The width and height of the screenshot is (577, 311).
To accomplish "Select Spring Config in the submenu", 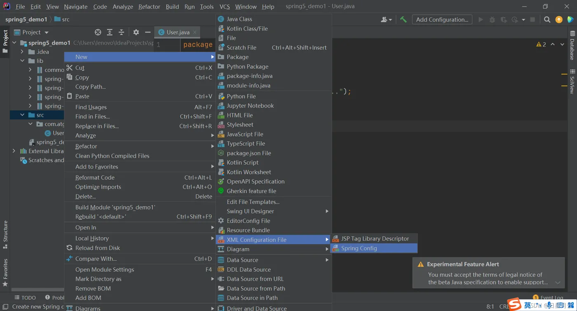I will tap(374, 248).
